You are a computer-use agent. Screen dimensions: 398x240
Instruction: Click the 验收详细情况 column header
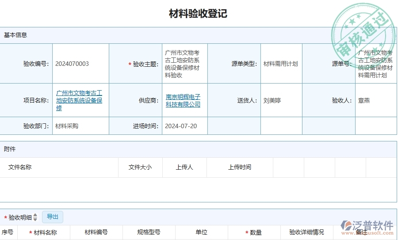306,232
